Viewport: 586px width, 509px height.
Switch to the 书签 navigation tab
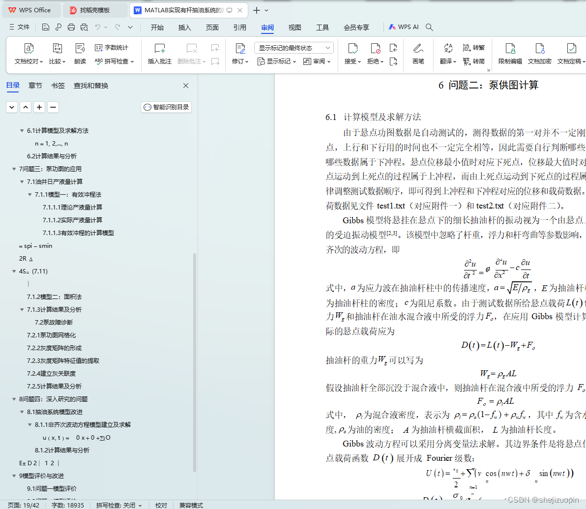coord(58,86)
